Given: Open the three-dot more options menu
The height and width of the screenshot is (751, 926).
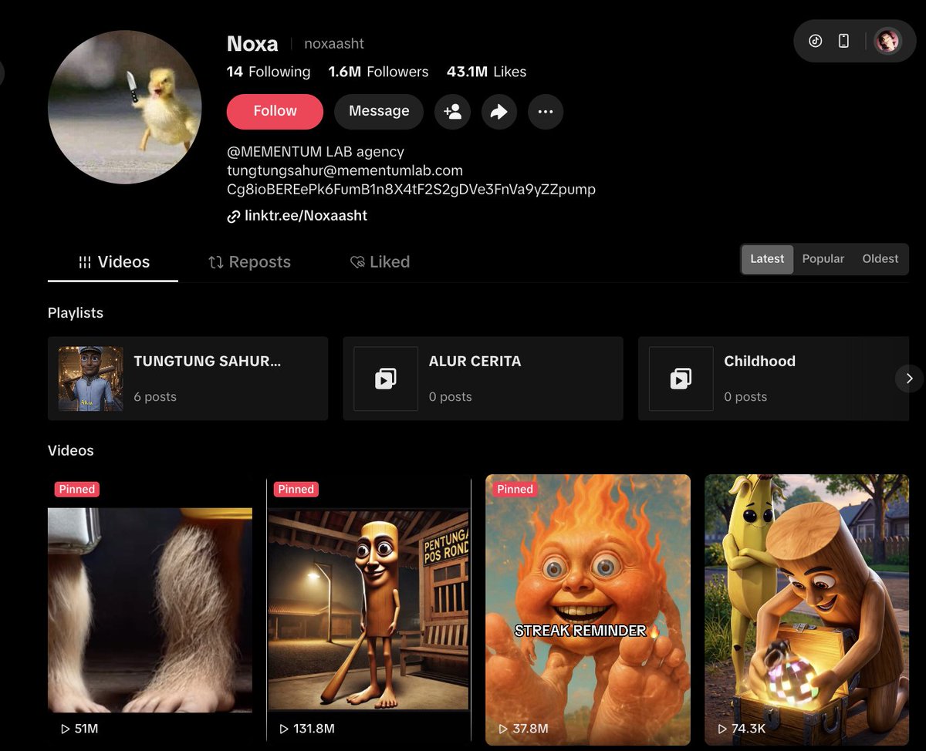Looking at the screenshot, I should (x=546, y=112).
